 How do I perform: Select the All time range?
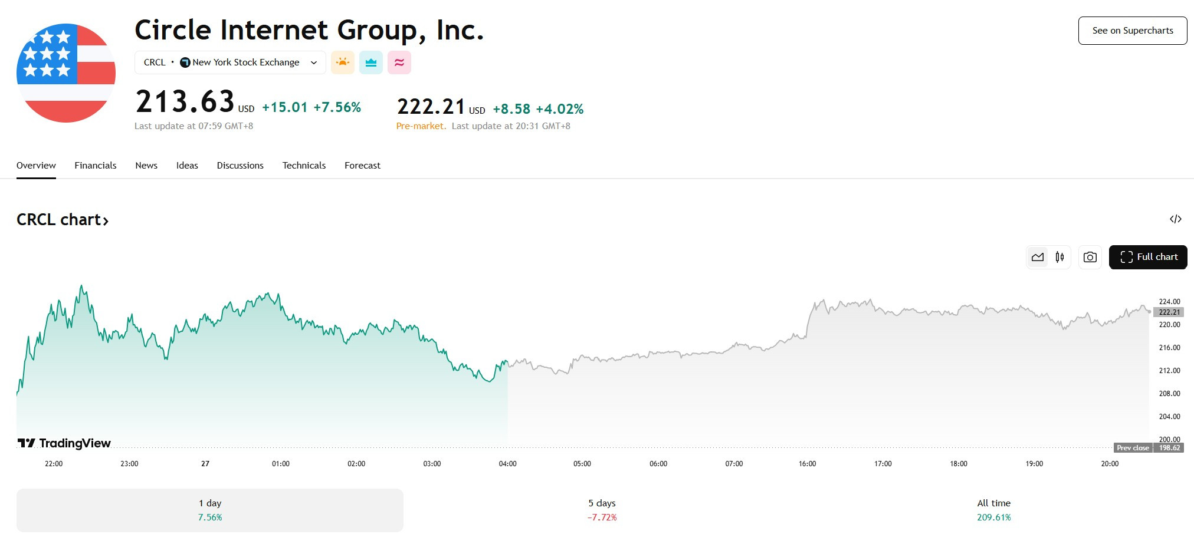pyautogui.click(x=994, y=510)
